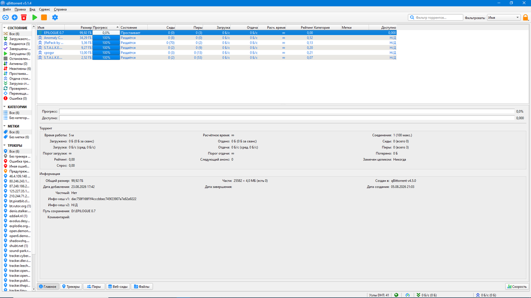Click the connection status globe icon

pyautogui.click(x=396, y=295)
